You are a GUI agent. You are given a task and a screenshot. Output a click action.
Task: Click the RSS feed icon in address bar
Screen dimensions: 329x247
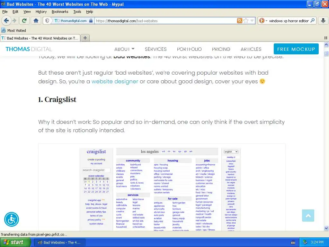[x=239, y=21]
